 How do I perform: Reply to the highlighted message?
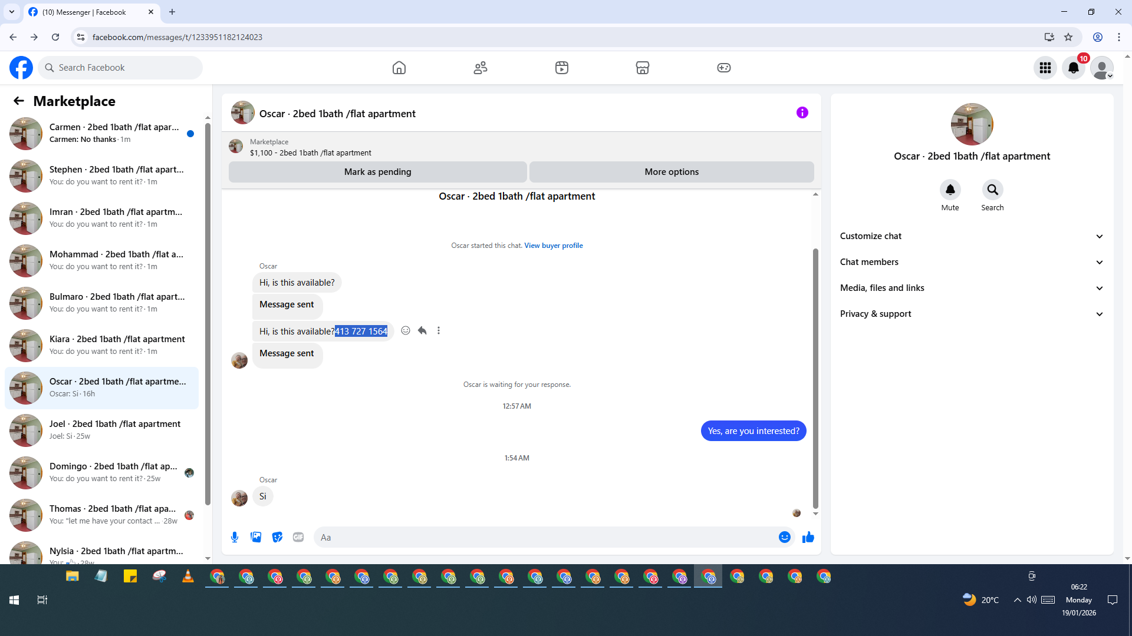422,330
